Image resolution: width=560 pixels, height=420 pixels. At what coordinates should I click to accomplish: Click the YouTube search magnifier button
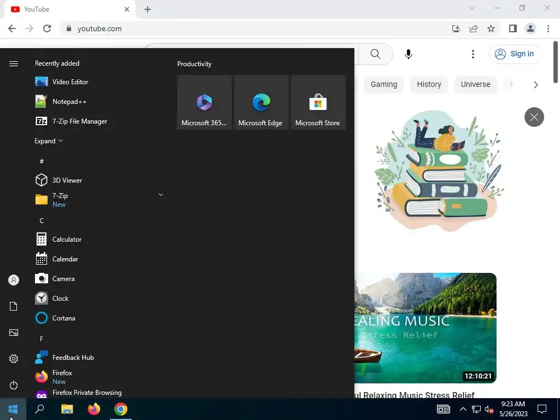[375, 54]
